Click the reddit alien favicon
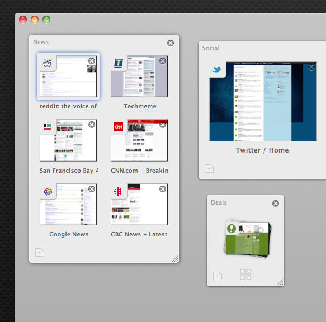 (48, 63)
